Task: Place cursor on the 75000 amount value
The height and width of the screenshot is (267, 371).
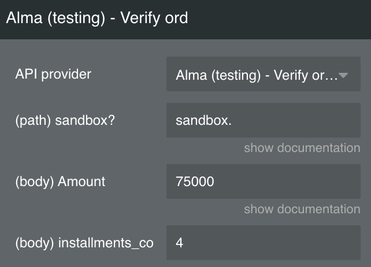Action: pyautogui.click(x=195, y=181)
